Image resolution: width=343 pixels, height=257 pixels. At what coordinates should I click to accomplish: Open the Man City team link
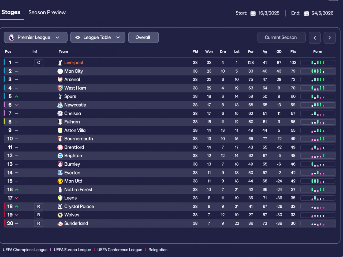click(73, 71)
